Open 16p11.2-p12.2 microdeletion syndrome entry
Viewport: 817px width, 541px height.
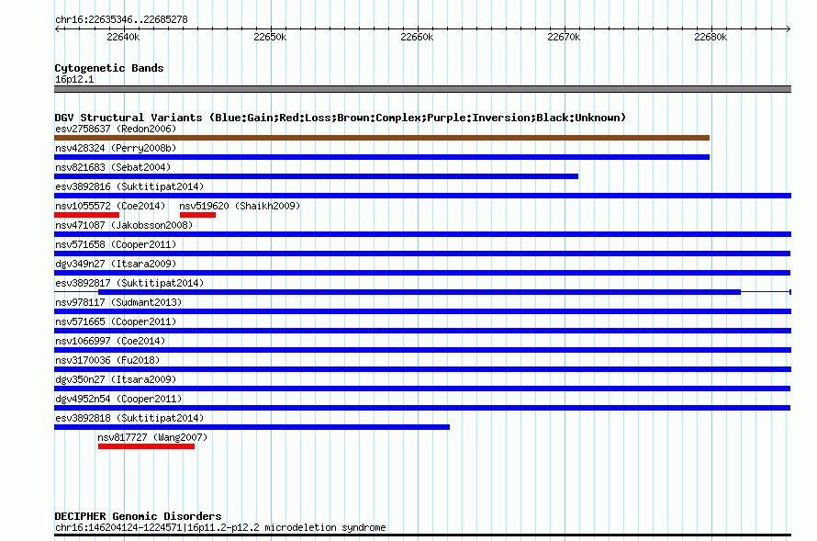(220, 527)
